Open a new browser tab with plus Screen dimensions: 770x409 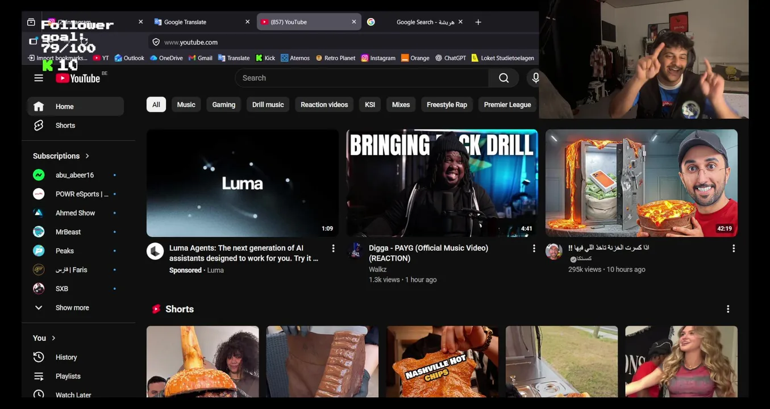(478, 22)
